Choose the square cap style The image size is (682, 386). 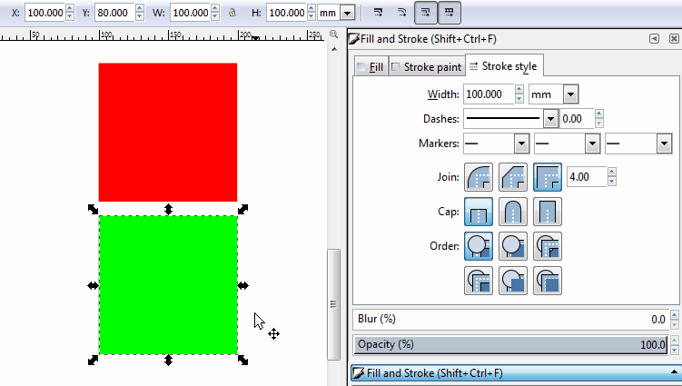coord(548,212)
